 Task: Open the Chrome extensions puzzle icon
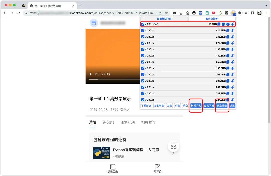[x=240, y=13]
